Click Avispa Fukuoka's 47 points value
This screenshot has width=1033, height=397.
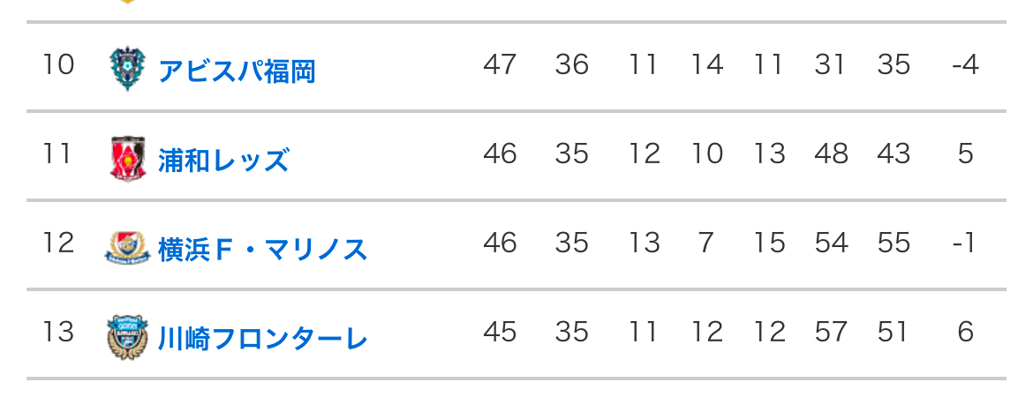pos(500,64)
